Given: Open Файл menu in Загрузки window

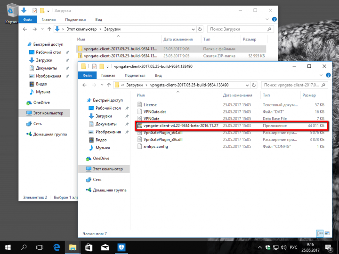Looking at the screenshot, I should [28, 19].
